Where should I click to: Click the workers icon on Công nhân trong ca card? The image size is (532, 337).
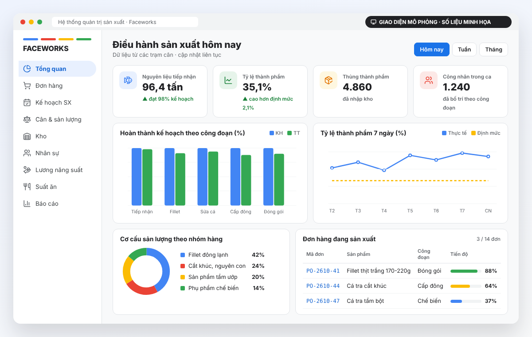pyautogui.click(x=429, y=80)
